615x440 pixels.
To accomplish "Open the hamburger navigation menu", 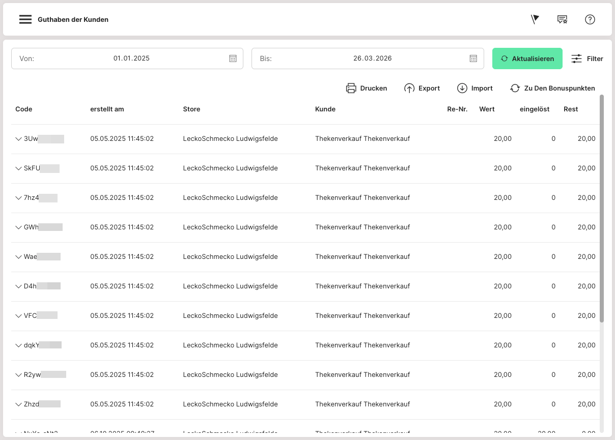I will tap(25, 20).
